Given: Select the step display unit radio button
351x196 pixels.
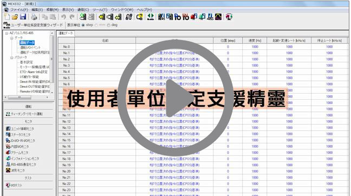Looking at the screenshot, I should (83, 25).
